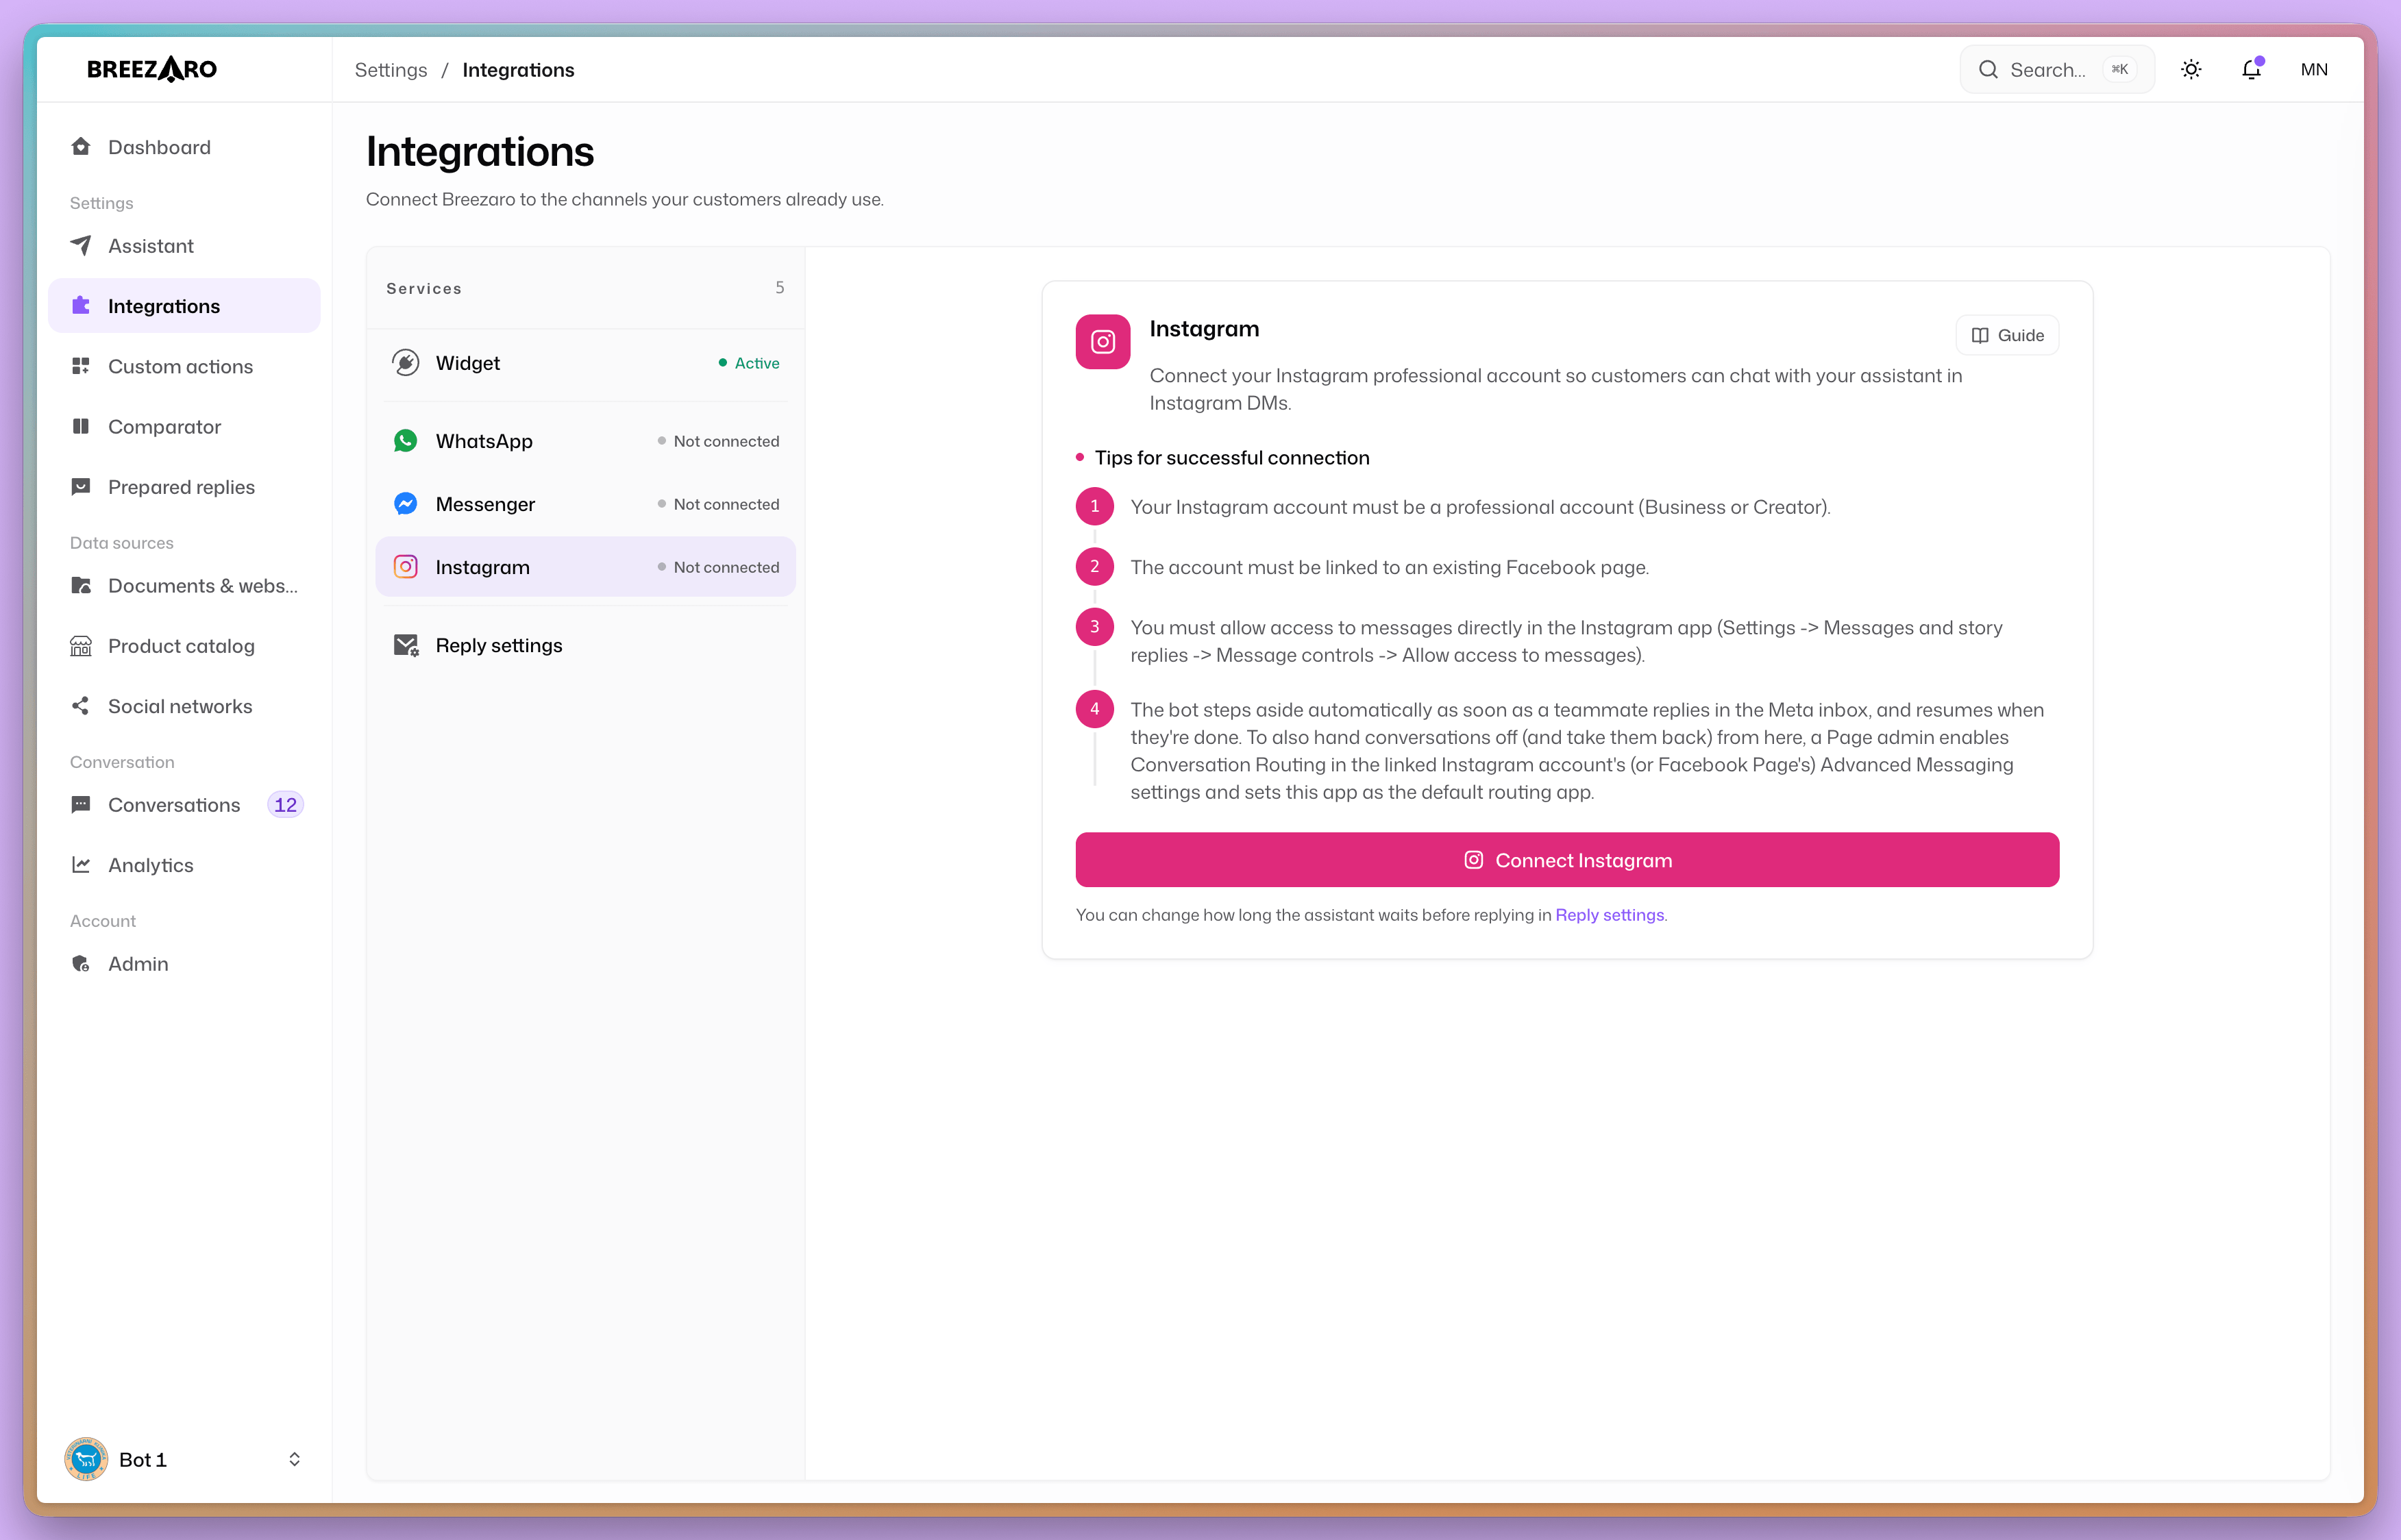Open Documents & webs... data source

tap(184, 585)
